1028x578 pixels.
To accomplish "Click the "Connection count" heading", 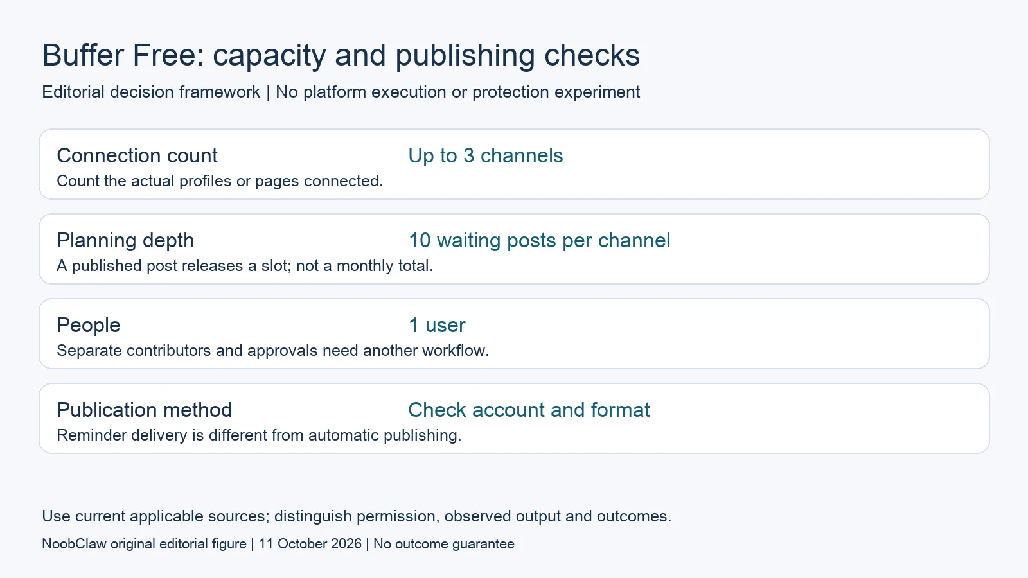I will [x=137, y=155].
